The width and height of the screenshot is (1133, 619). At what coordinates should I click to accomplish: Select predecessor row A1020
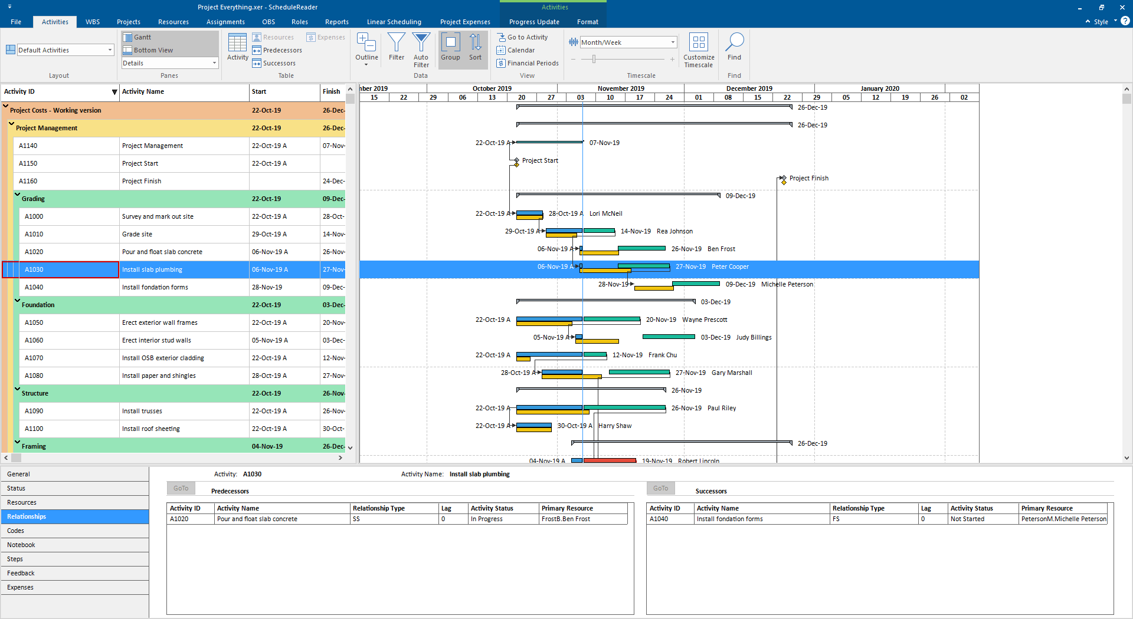point(398,519)
